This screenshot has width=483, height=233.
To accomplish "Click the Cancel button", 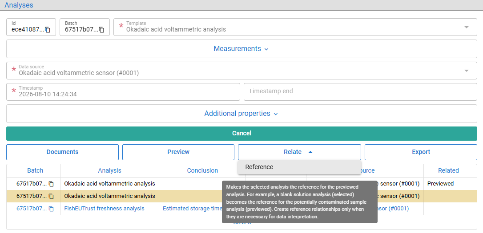I will tap(241, 134).
